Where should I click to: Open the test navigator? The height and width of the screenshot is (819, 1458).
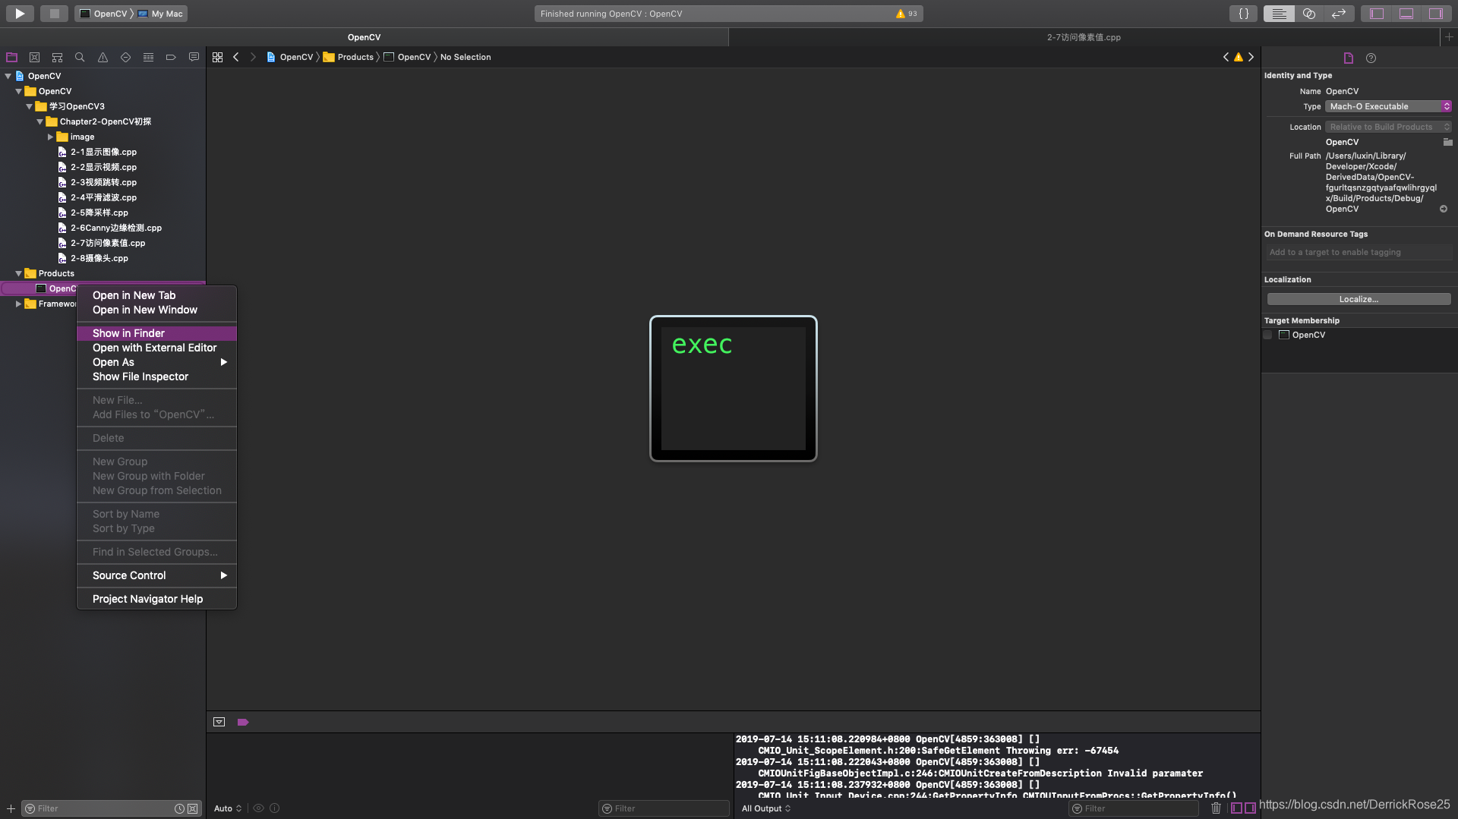[125, 57]
